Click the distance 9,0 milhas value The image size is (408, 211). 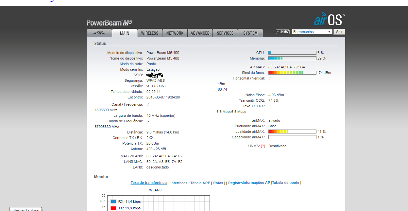coord(163,132)
